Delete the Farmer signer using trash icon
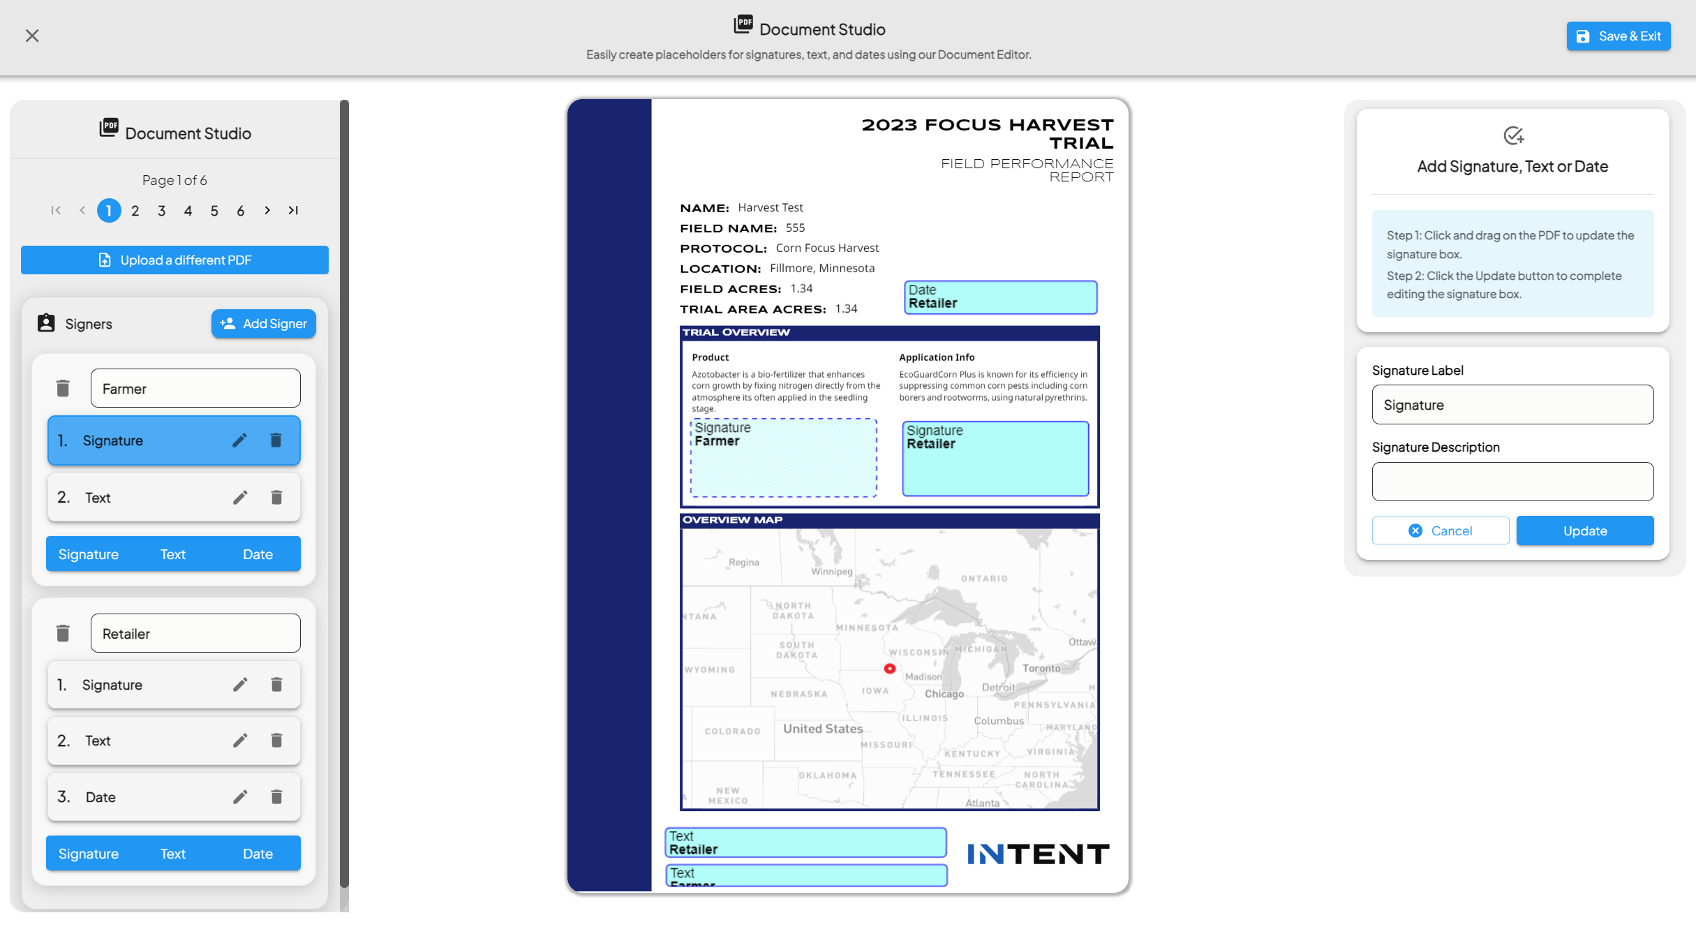 tap(63, 388)
